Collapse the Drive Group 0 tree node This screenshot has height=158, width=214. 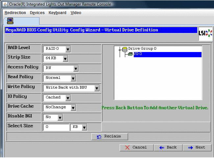pyautogui.click(x=120, y=50)
